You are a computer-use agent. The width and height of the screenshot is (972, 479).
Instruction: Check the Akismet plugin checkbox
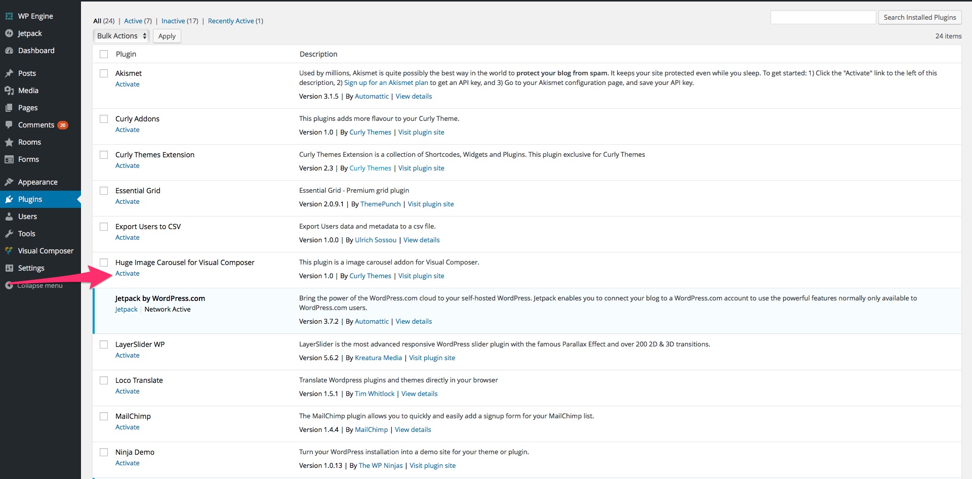pyautogui.click(x=104, y=73)
